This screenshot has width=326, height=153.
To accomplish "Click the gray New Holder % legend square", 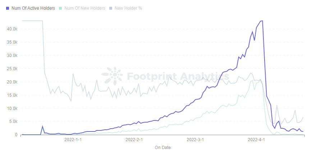I will pyautogui.click(x=111, y=8).
